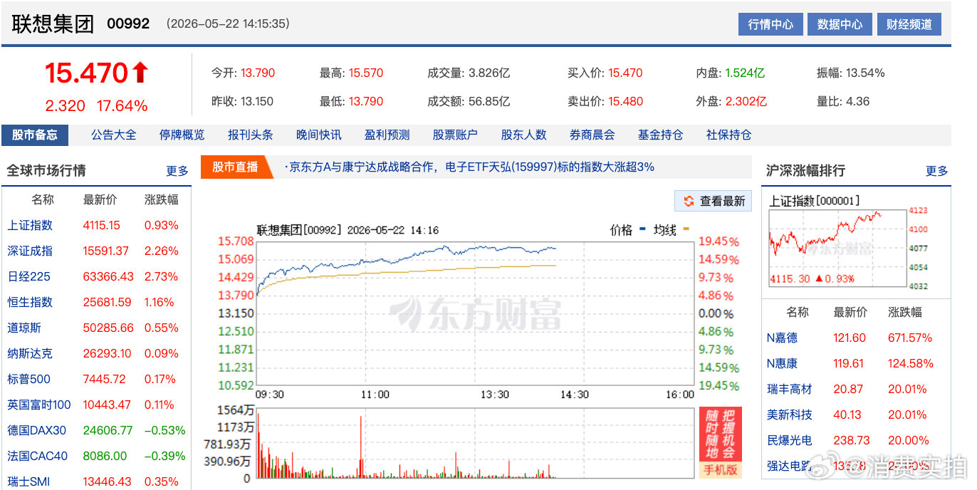
Task: Open 上证指数 in global market list
Action: point(30,225)
